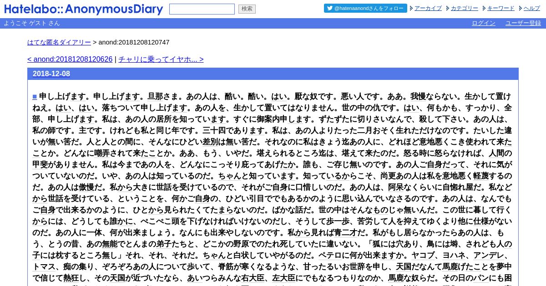Click keyword link 三十四
546x286 pixels.
pyautogui.click(x=214, y=130)
